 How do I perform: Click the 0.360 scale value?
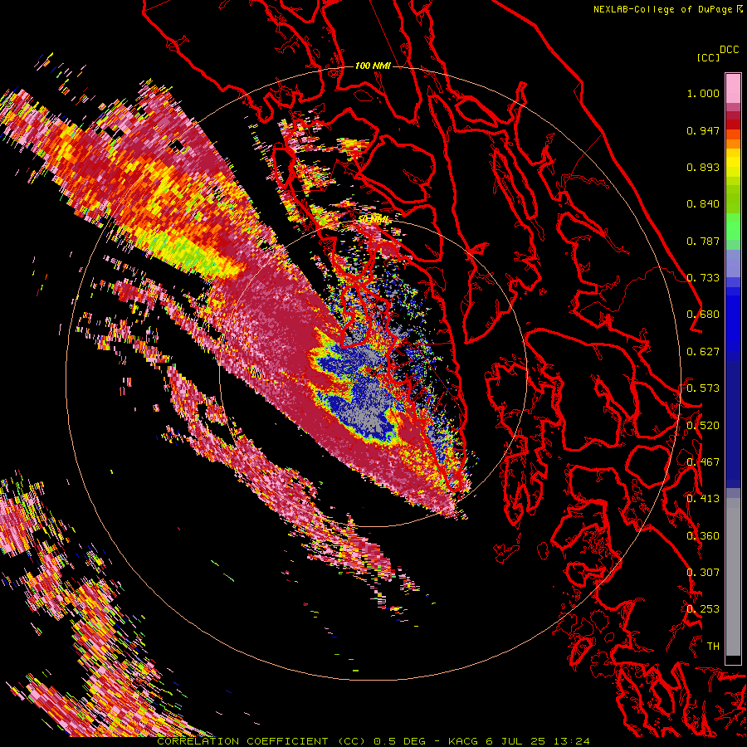703,536
